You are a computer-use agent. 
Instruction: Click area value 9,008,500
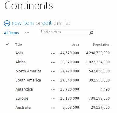click(71, 108)
